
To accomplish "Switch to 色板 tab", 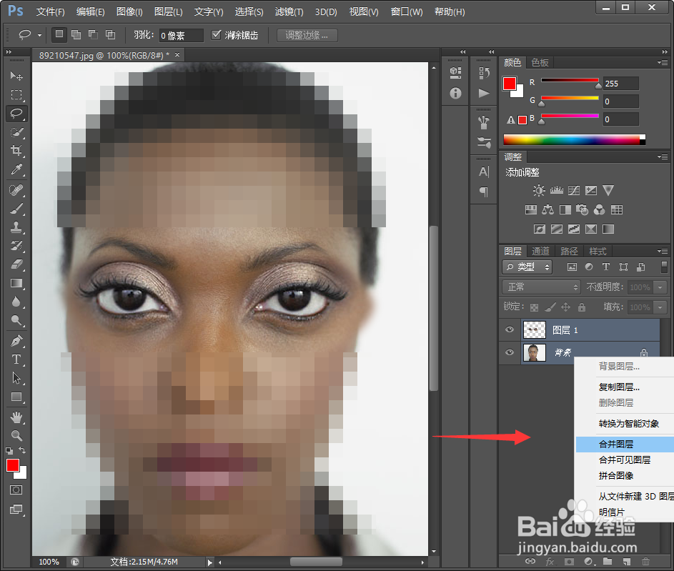I will coord(540,63).
